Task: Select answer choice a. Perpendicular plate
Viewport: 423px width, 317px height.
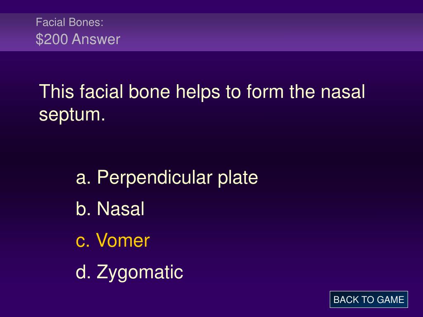Action: coord(167,177)
